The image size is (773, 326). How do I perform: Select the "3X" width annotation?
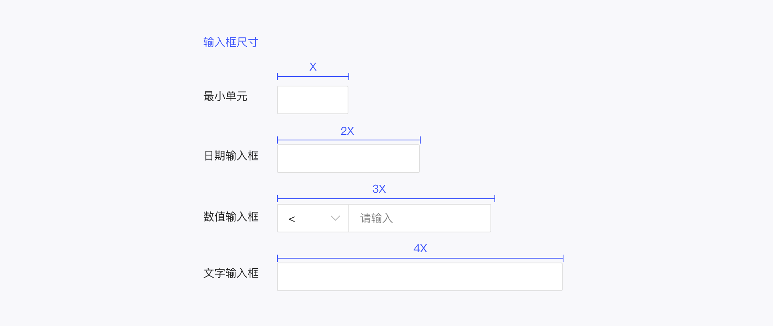click(x=379, y=189)
